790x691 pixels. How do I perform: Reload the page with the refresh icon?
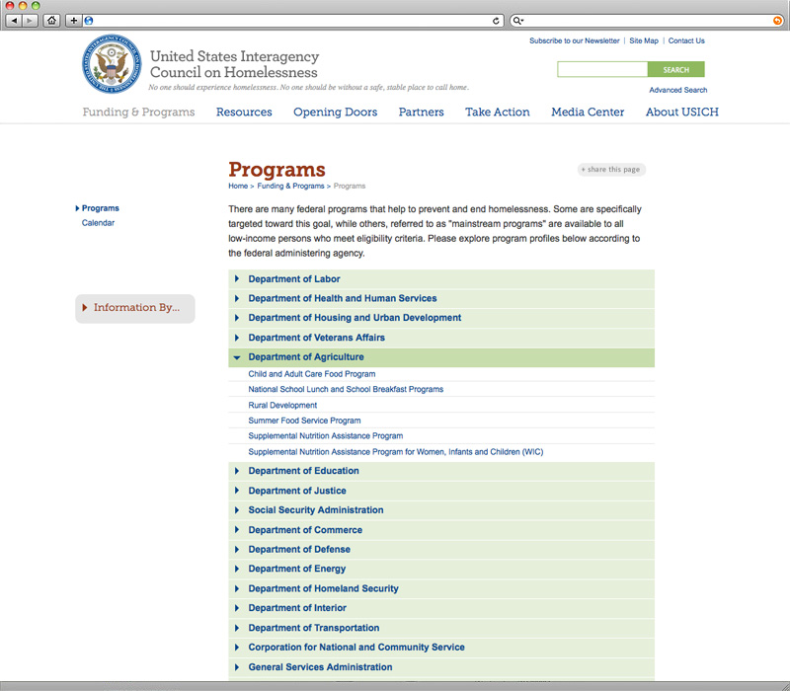pyautogui.click(x=496, y=21)
